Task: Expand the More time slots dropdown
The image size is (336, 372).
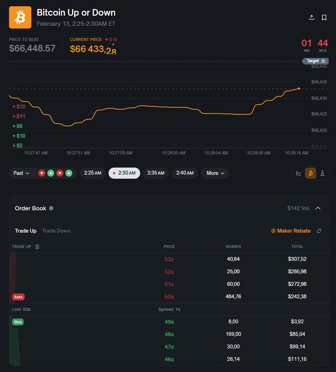Action: 215,173
